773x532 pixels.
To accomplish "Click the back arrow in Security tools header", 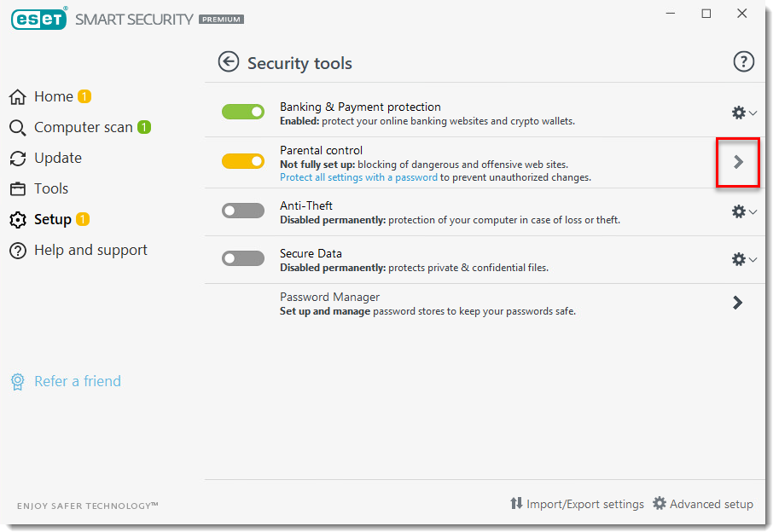I will point(229,61).
